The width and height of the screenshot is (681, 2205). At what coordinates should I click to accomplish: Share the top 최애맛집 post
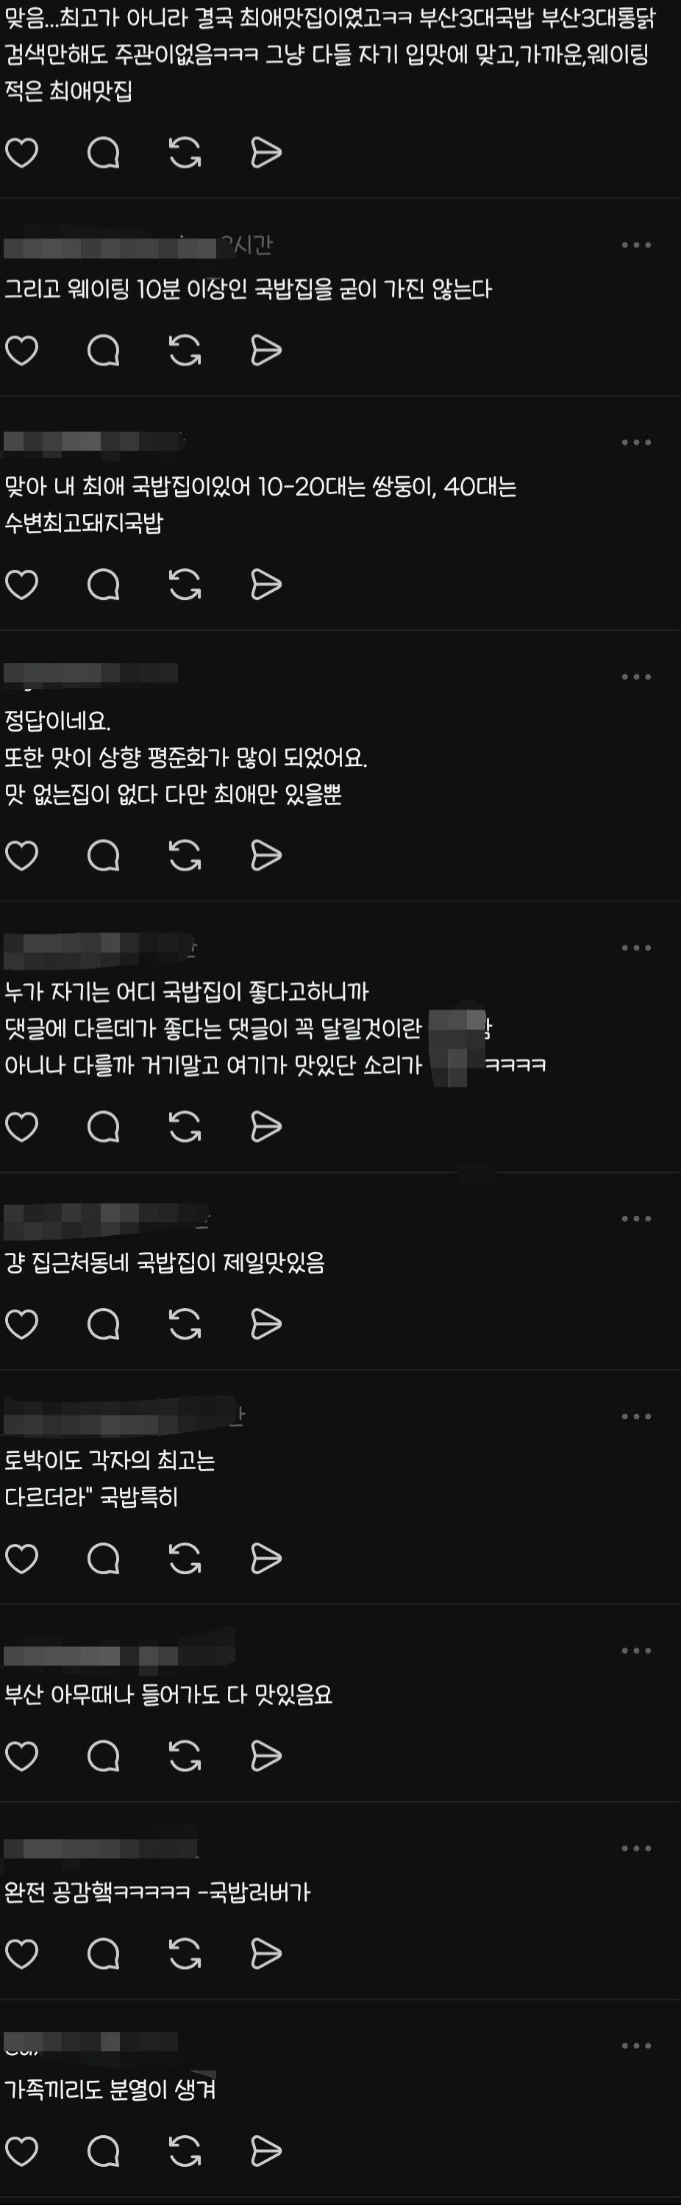click(266, 152)
